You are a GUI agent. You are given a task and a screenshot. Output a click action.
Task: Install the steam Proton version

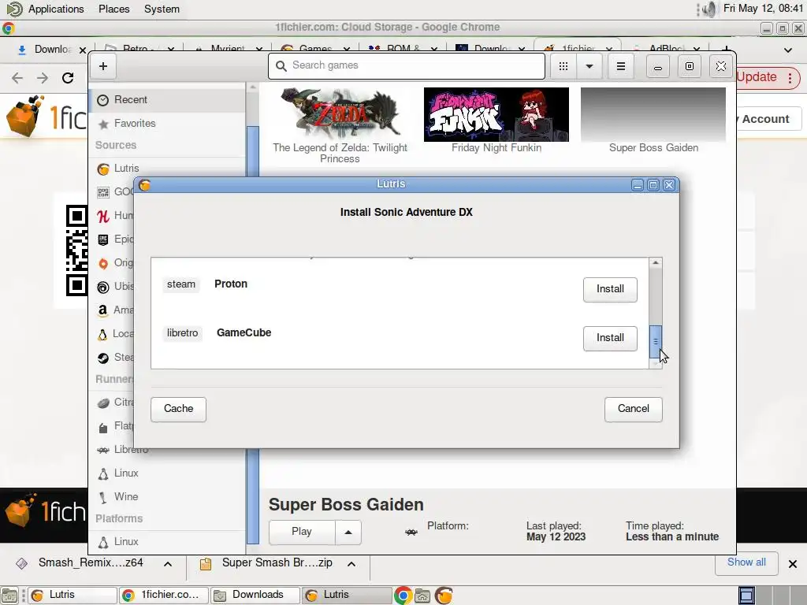[x=610, y=290]
